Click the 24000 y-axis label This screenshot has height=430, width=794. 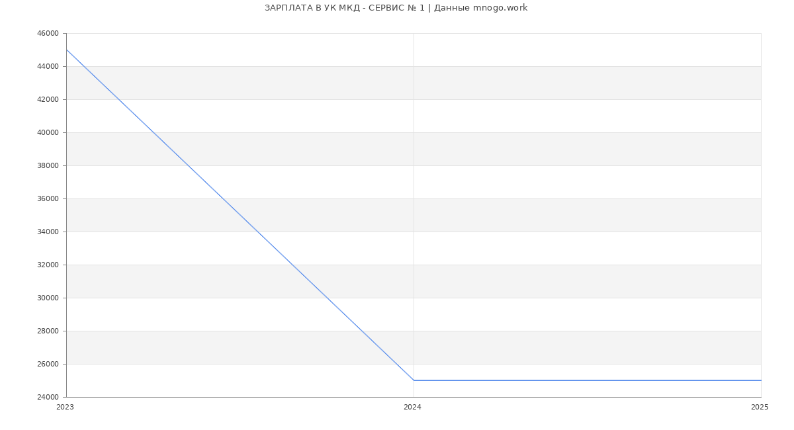coord(49,398)
